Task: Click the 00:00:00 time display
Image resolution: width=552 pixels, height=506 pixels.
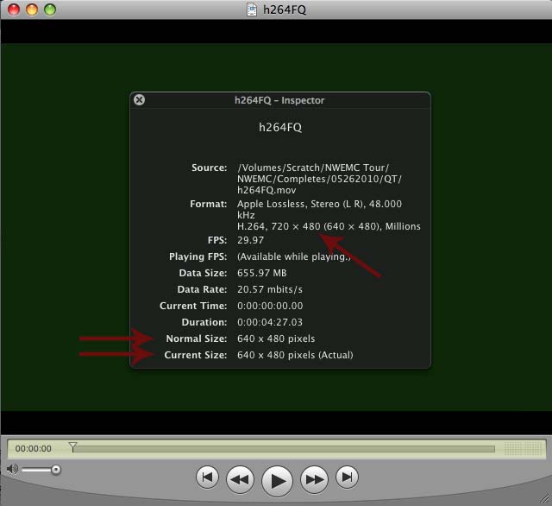Action: click(x=33, y=448)
